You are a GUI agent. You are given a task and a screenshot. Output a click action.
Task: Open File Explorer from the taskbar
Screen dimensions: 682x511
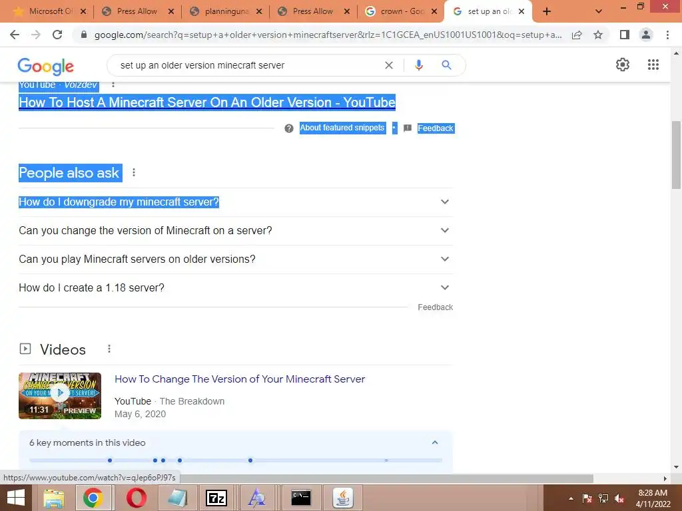(54, 498)
